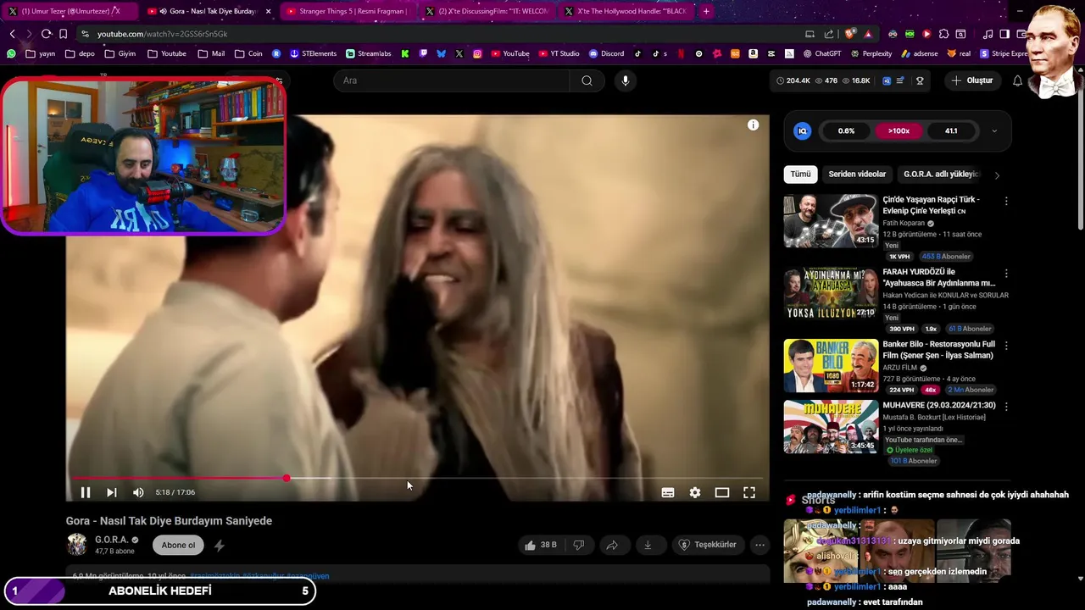Screen dimensions: 1085x610
Task: Like the video with 38 B likes
Action: pos(541,545)
